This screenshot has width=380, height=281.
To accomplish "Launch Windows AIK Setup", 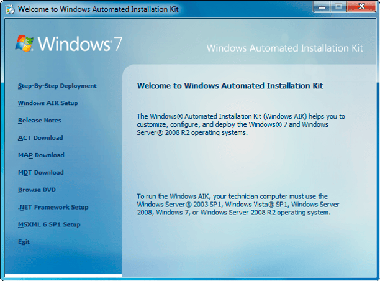I will pyautogui.click(x=48, y=103).
